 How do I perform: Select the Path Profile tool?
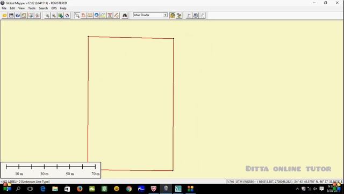pyautogui.click(x=103, y=16)
